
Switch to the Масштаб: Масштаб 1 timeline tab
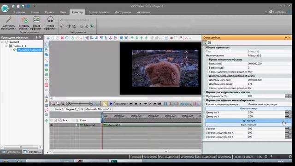click(x=98, y=109)
